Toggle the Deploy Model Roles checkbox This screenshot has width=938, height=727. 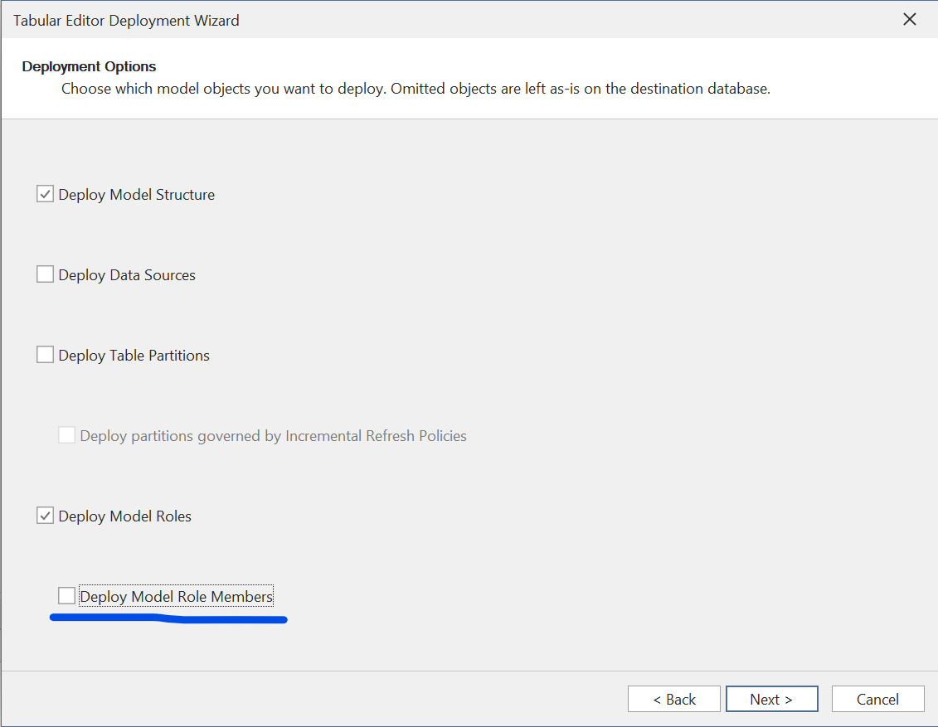45,516
